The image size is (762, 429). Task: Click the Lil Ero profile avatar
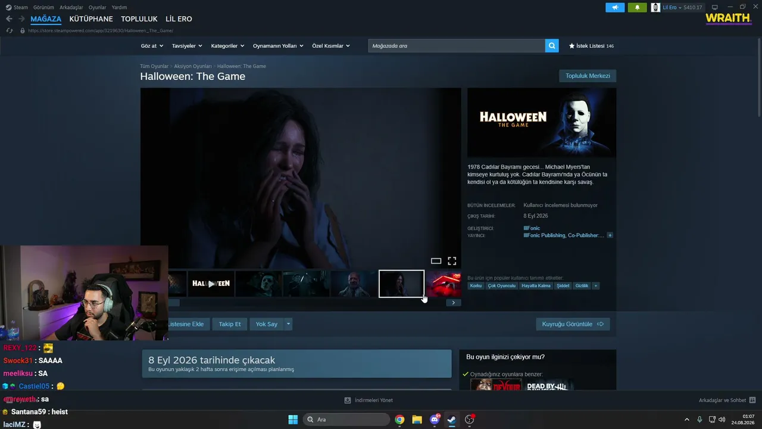pos(655,7)
